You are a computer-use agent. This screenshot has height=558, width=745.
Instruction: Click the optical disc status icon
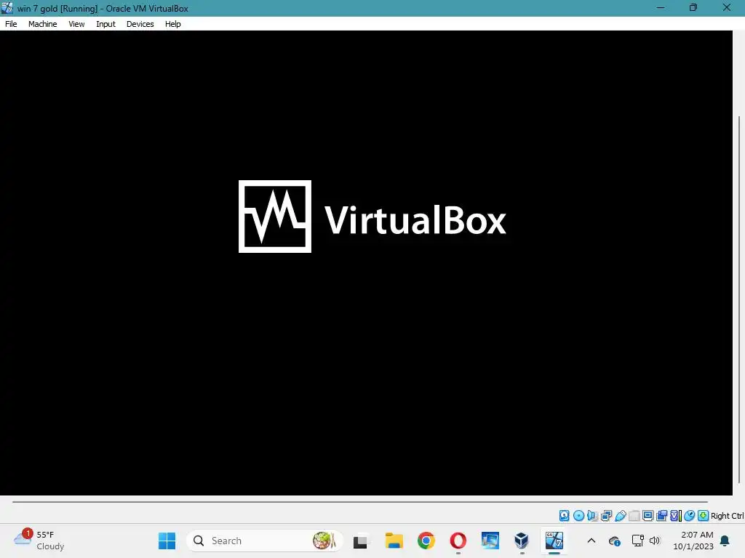coord(578,516)
